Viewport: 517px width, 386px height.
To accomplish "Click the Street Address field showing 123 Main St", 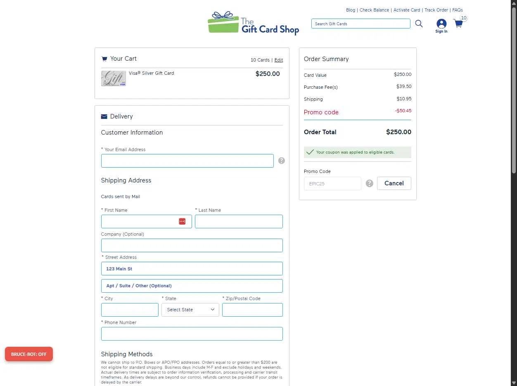I will [x=192, y=268].
